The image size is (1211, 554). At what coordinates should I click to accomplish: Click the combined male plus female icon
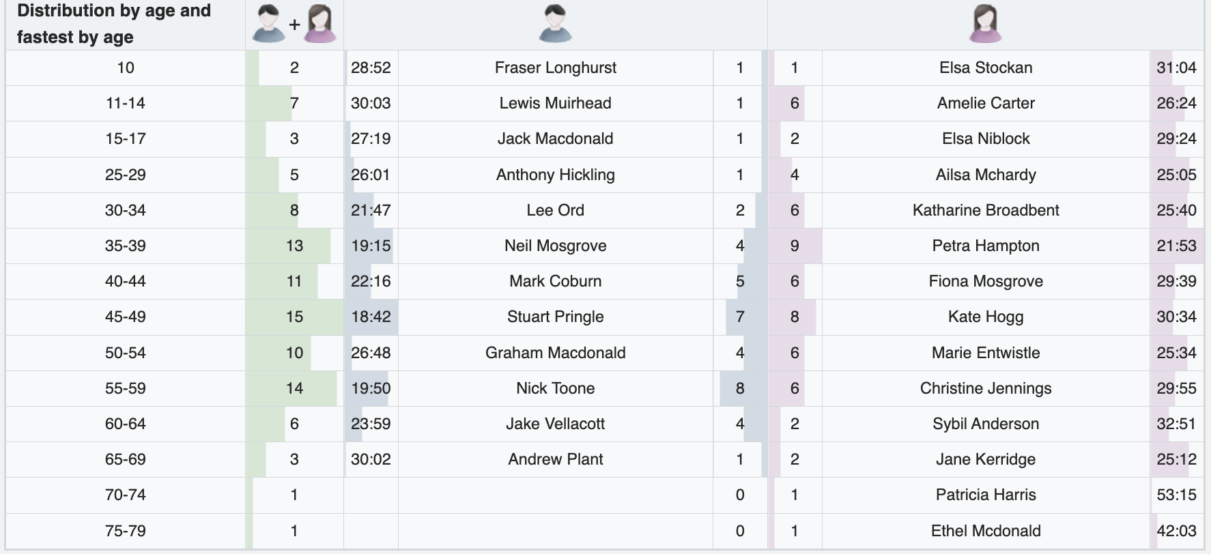click(294, 24)
